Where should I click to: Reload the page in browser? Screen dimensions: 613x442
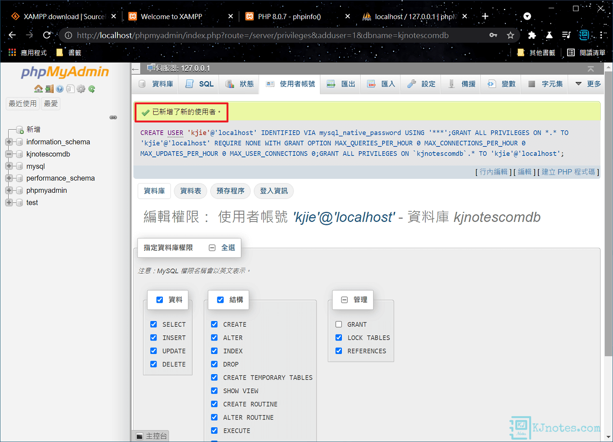point(47,35)
